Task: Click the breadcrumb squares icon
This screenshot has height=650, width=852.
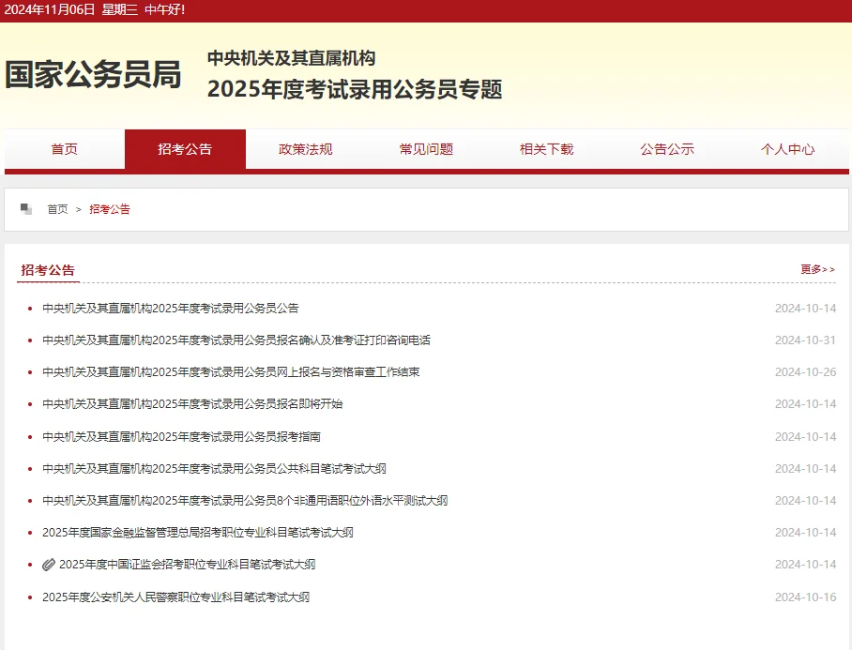Action: 26,209
